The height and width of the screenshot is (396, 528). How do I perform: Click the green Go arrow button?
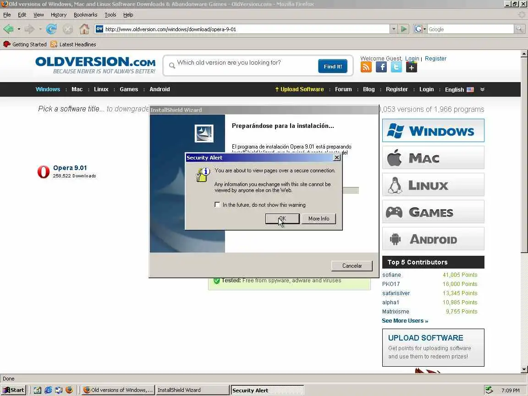[x=403, y=29]
